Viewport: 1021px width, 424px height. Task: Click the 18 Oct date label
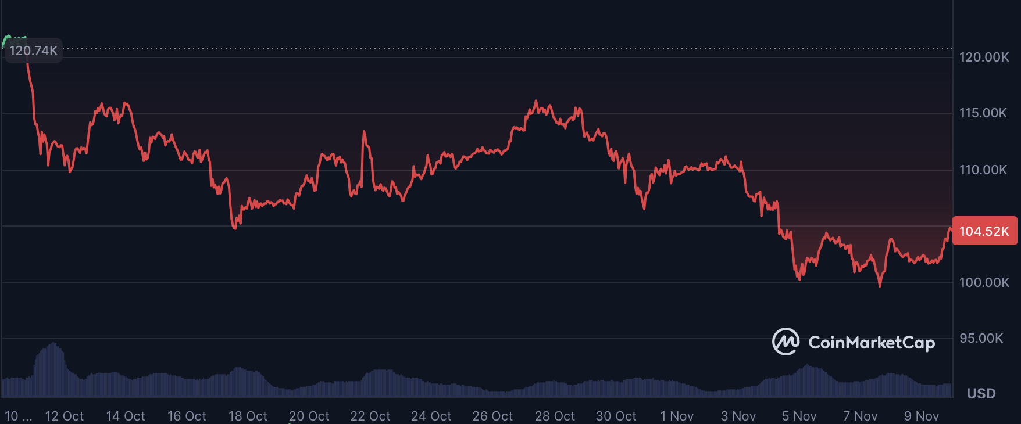tap(248, 416)
